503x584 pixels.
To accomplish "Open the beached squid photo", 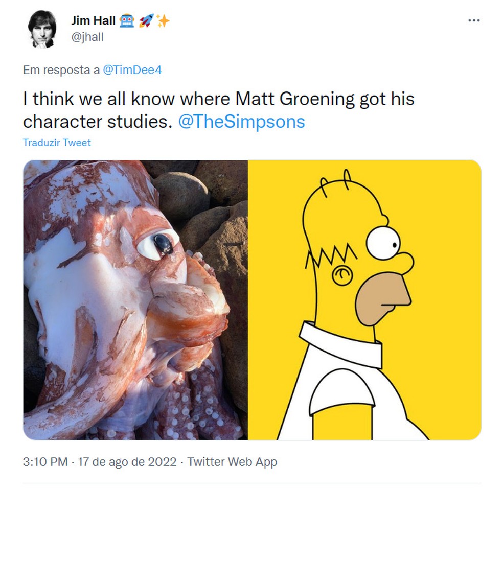I will pos(135,300).
